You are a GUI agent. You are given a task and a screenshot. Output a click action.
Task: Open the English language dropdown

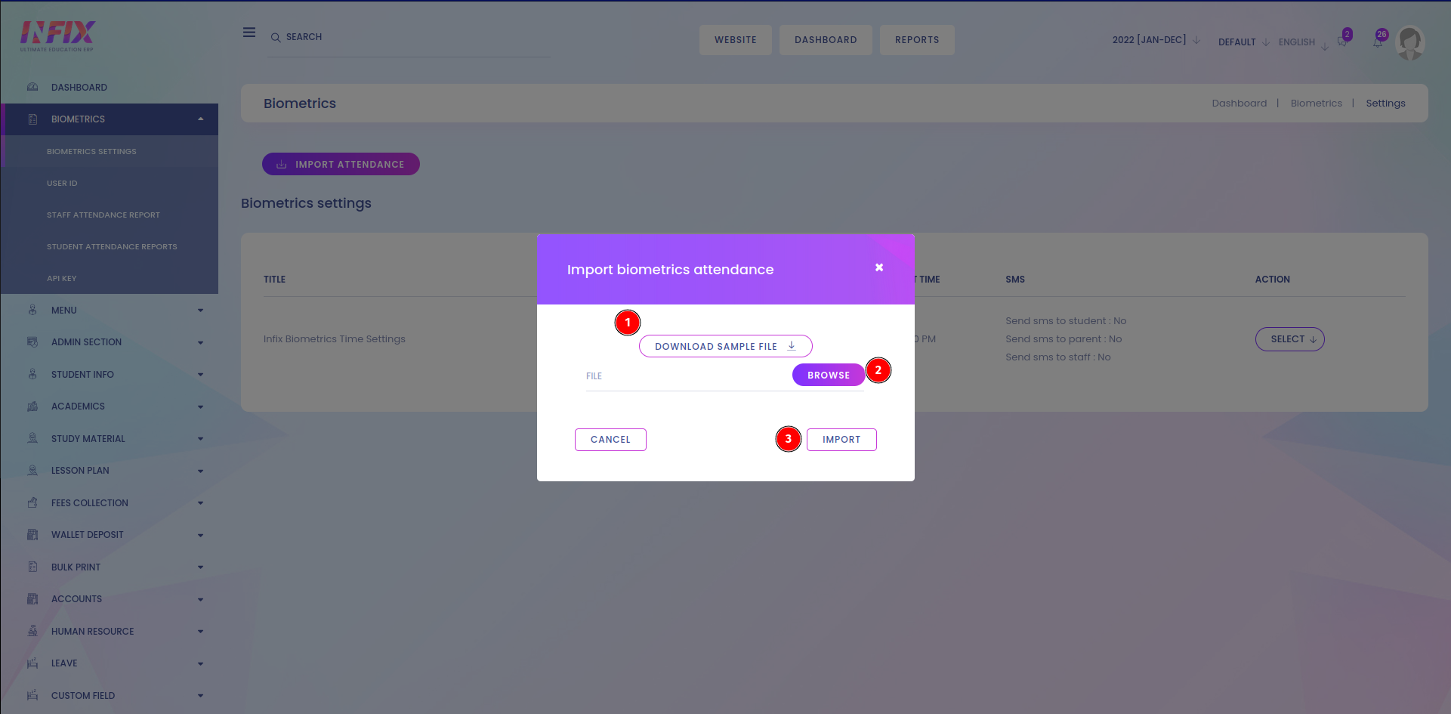1303,42
